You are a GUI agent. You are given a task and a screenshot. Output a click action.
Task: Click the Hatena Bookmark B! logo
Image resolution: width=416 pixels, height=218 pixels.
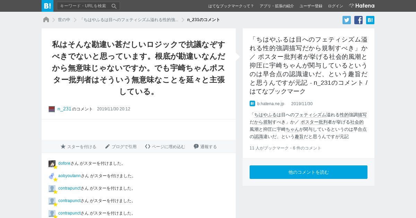click(x=47, y=6)
